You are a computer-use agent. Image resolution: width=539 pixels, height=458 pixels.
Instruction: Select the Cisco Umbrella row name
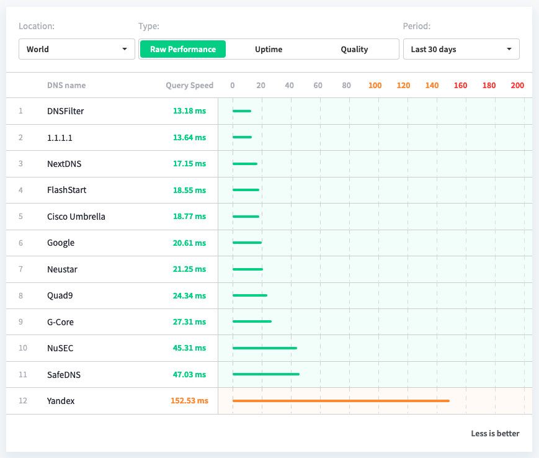click(76, 216)
